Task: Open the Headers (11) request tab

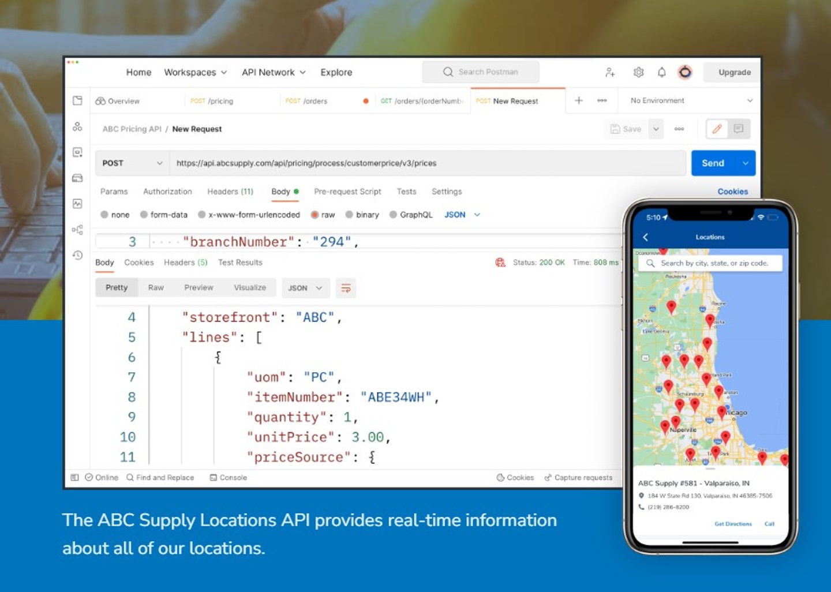Action: (230, 192)
